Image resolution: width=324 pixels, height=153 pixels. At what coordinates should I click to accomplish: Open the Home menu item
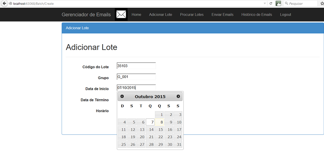coord(137,14)
